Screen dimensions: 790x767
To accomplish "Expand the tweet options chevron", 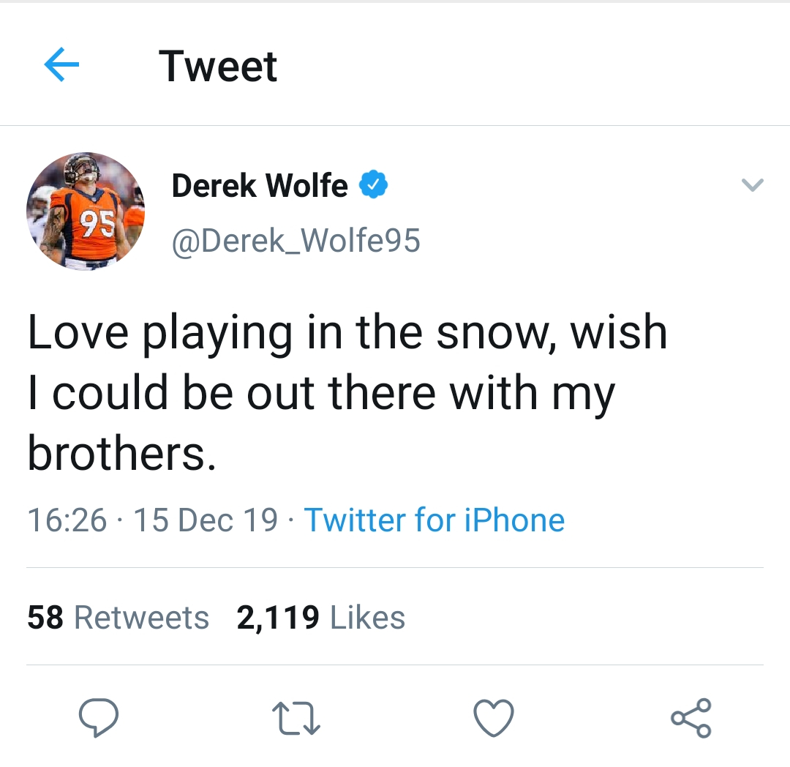I will (753, 186).
